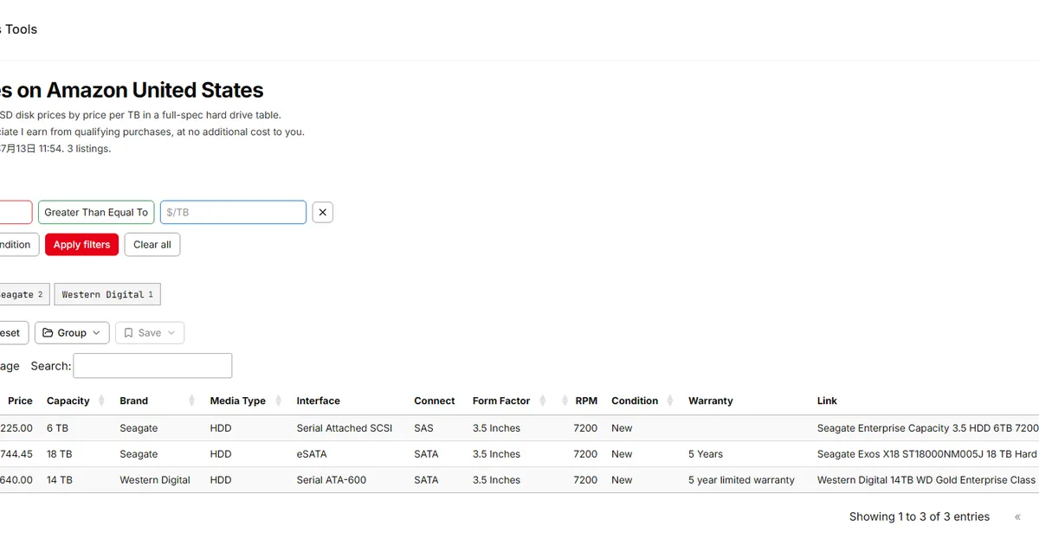This screenshot has height=545, width=1039.
Task: Click the 5 year limited warranty cell
Action: click(x=741, y=480)
